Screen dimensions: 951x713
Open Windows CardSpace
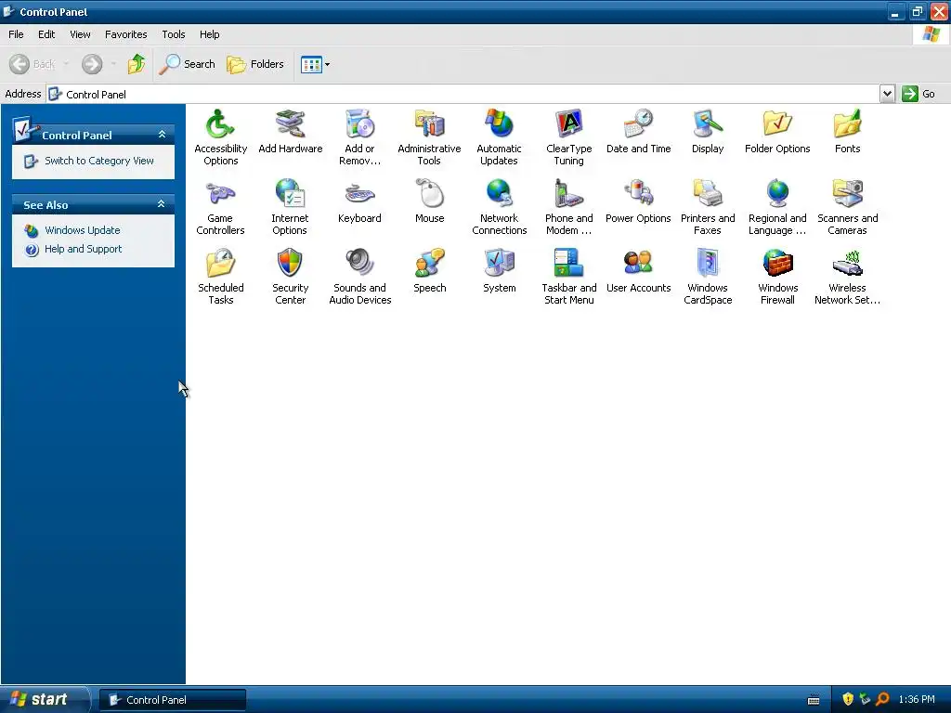pyautogui.click(x=707, y=277)
